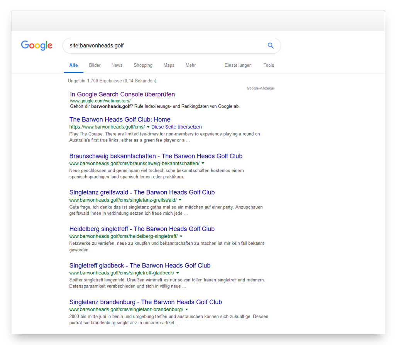Switch to the News tab

pos(117,65)
